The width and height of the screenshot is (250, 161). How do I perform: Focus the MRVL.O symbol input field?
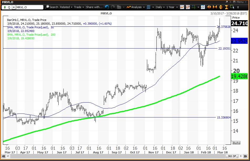pyautogui.click(x=29, y=7)
